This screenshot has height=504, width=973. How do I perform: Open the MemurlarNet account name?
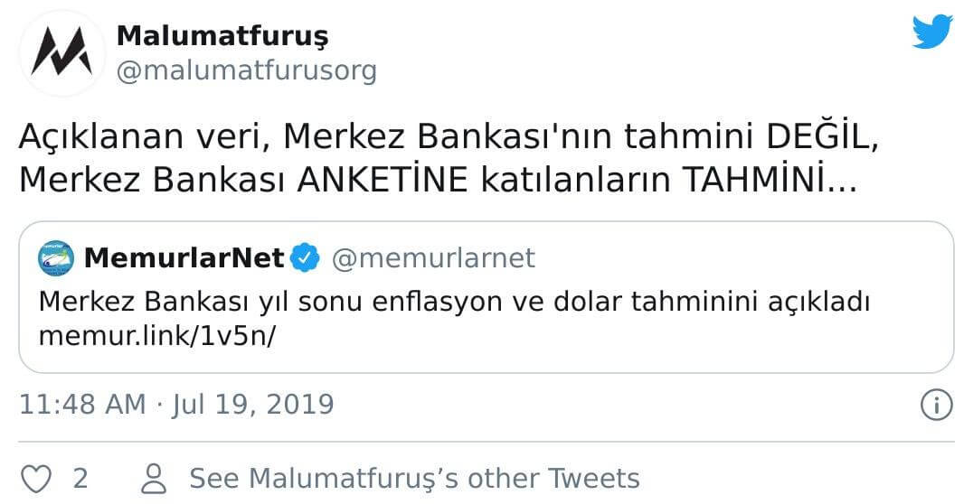[x=184, y=258]
